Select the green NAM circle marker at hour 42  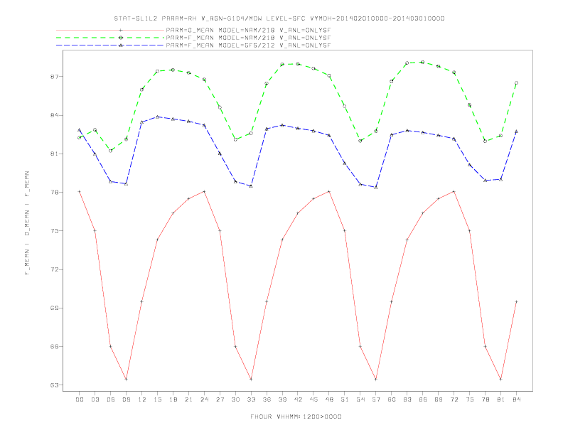coord(298,64)
